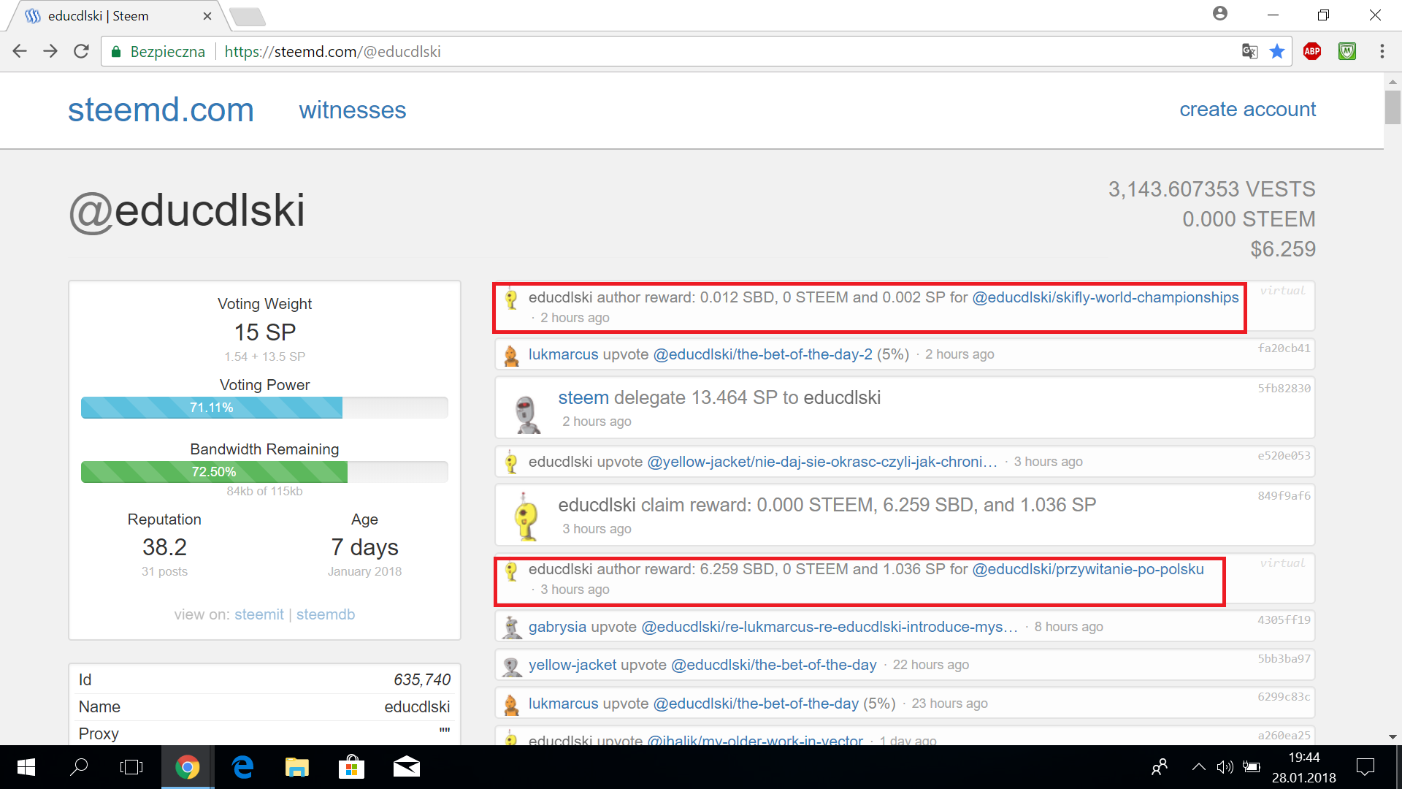Click yellow-jacket user link in upvote row
This screenshot has height=789, width=1402.
pyautogui.click(x=572, y=665)
